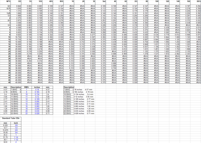Select '16 BWG 0.065 inches 1.65 mm' description

point(79,106)
